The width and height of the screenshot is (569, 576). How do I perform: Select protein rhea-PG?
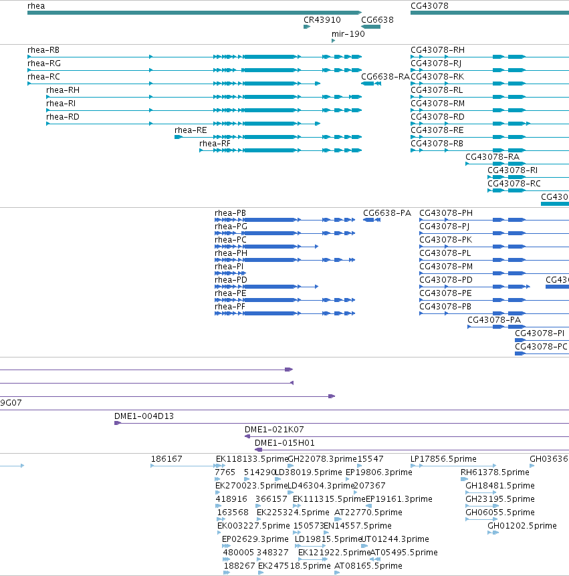[285, 233]
